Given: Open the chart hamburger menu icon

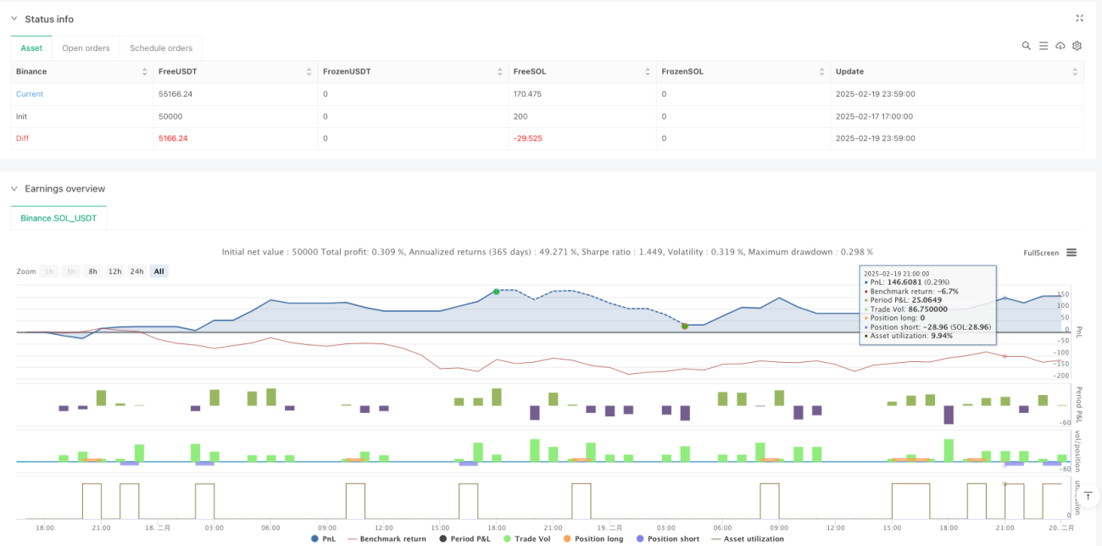Looking at the screenshot, I should (x=1071, y=253).
